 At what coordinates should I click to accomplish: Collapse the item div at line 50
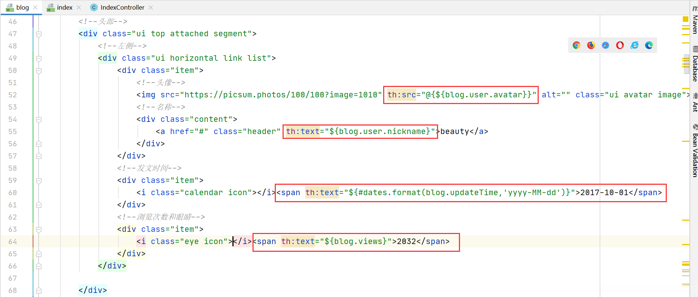[39, 71]
